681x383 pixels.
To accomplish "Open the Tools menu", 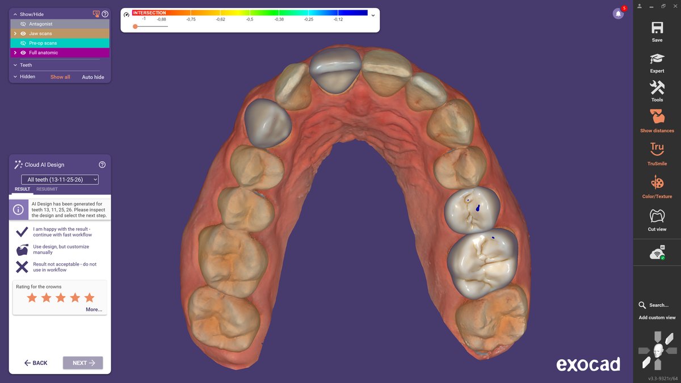I will coord(657,88).
